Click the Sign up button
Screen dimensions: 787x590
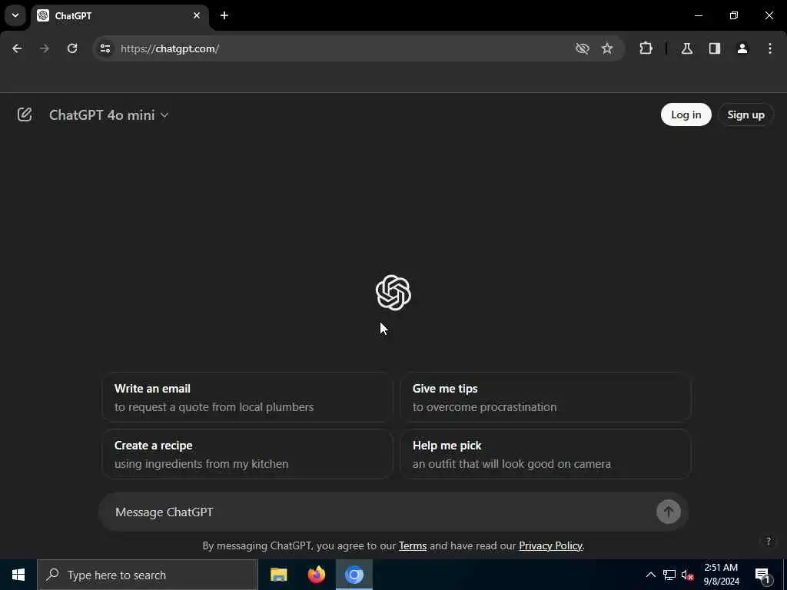click(x=745, y=114)
